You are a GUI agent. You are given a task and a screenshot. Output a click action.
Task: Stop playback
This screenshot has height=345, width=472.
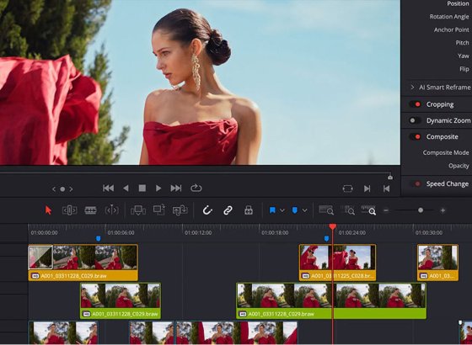[x=142, y=188]
